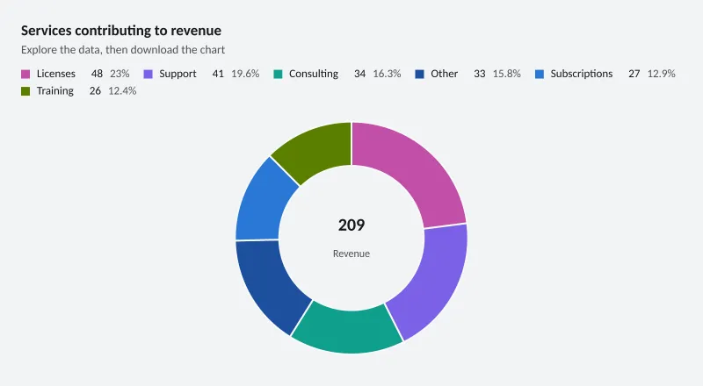Click the Services contributing to revenue title
The width and height of the screenshot is (703, 386).
point(121,31)
